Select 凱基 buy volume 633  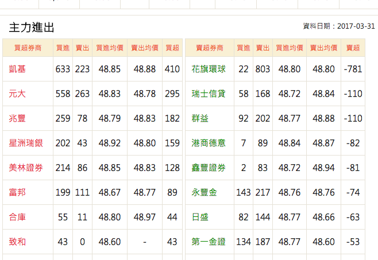[63, 69]
